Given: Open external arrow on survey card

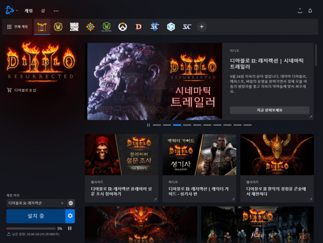Looking at the screenshot, I should point(156,199).
